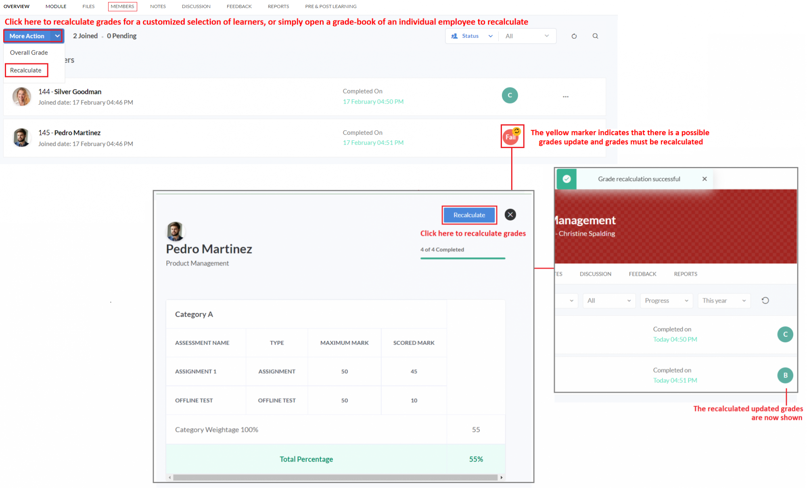Image resolution: width=807 pixels, height=488 pixels.
Task: Open Silver Goodman's profile photo
Action: coord(22,96)
